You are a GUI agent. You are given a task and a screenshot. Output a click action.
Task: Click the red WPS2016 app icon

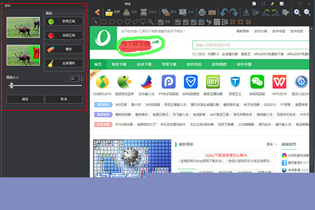(279, 82)
